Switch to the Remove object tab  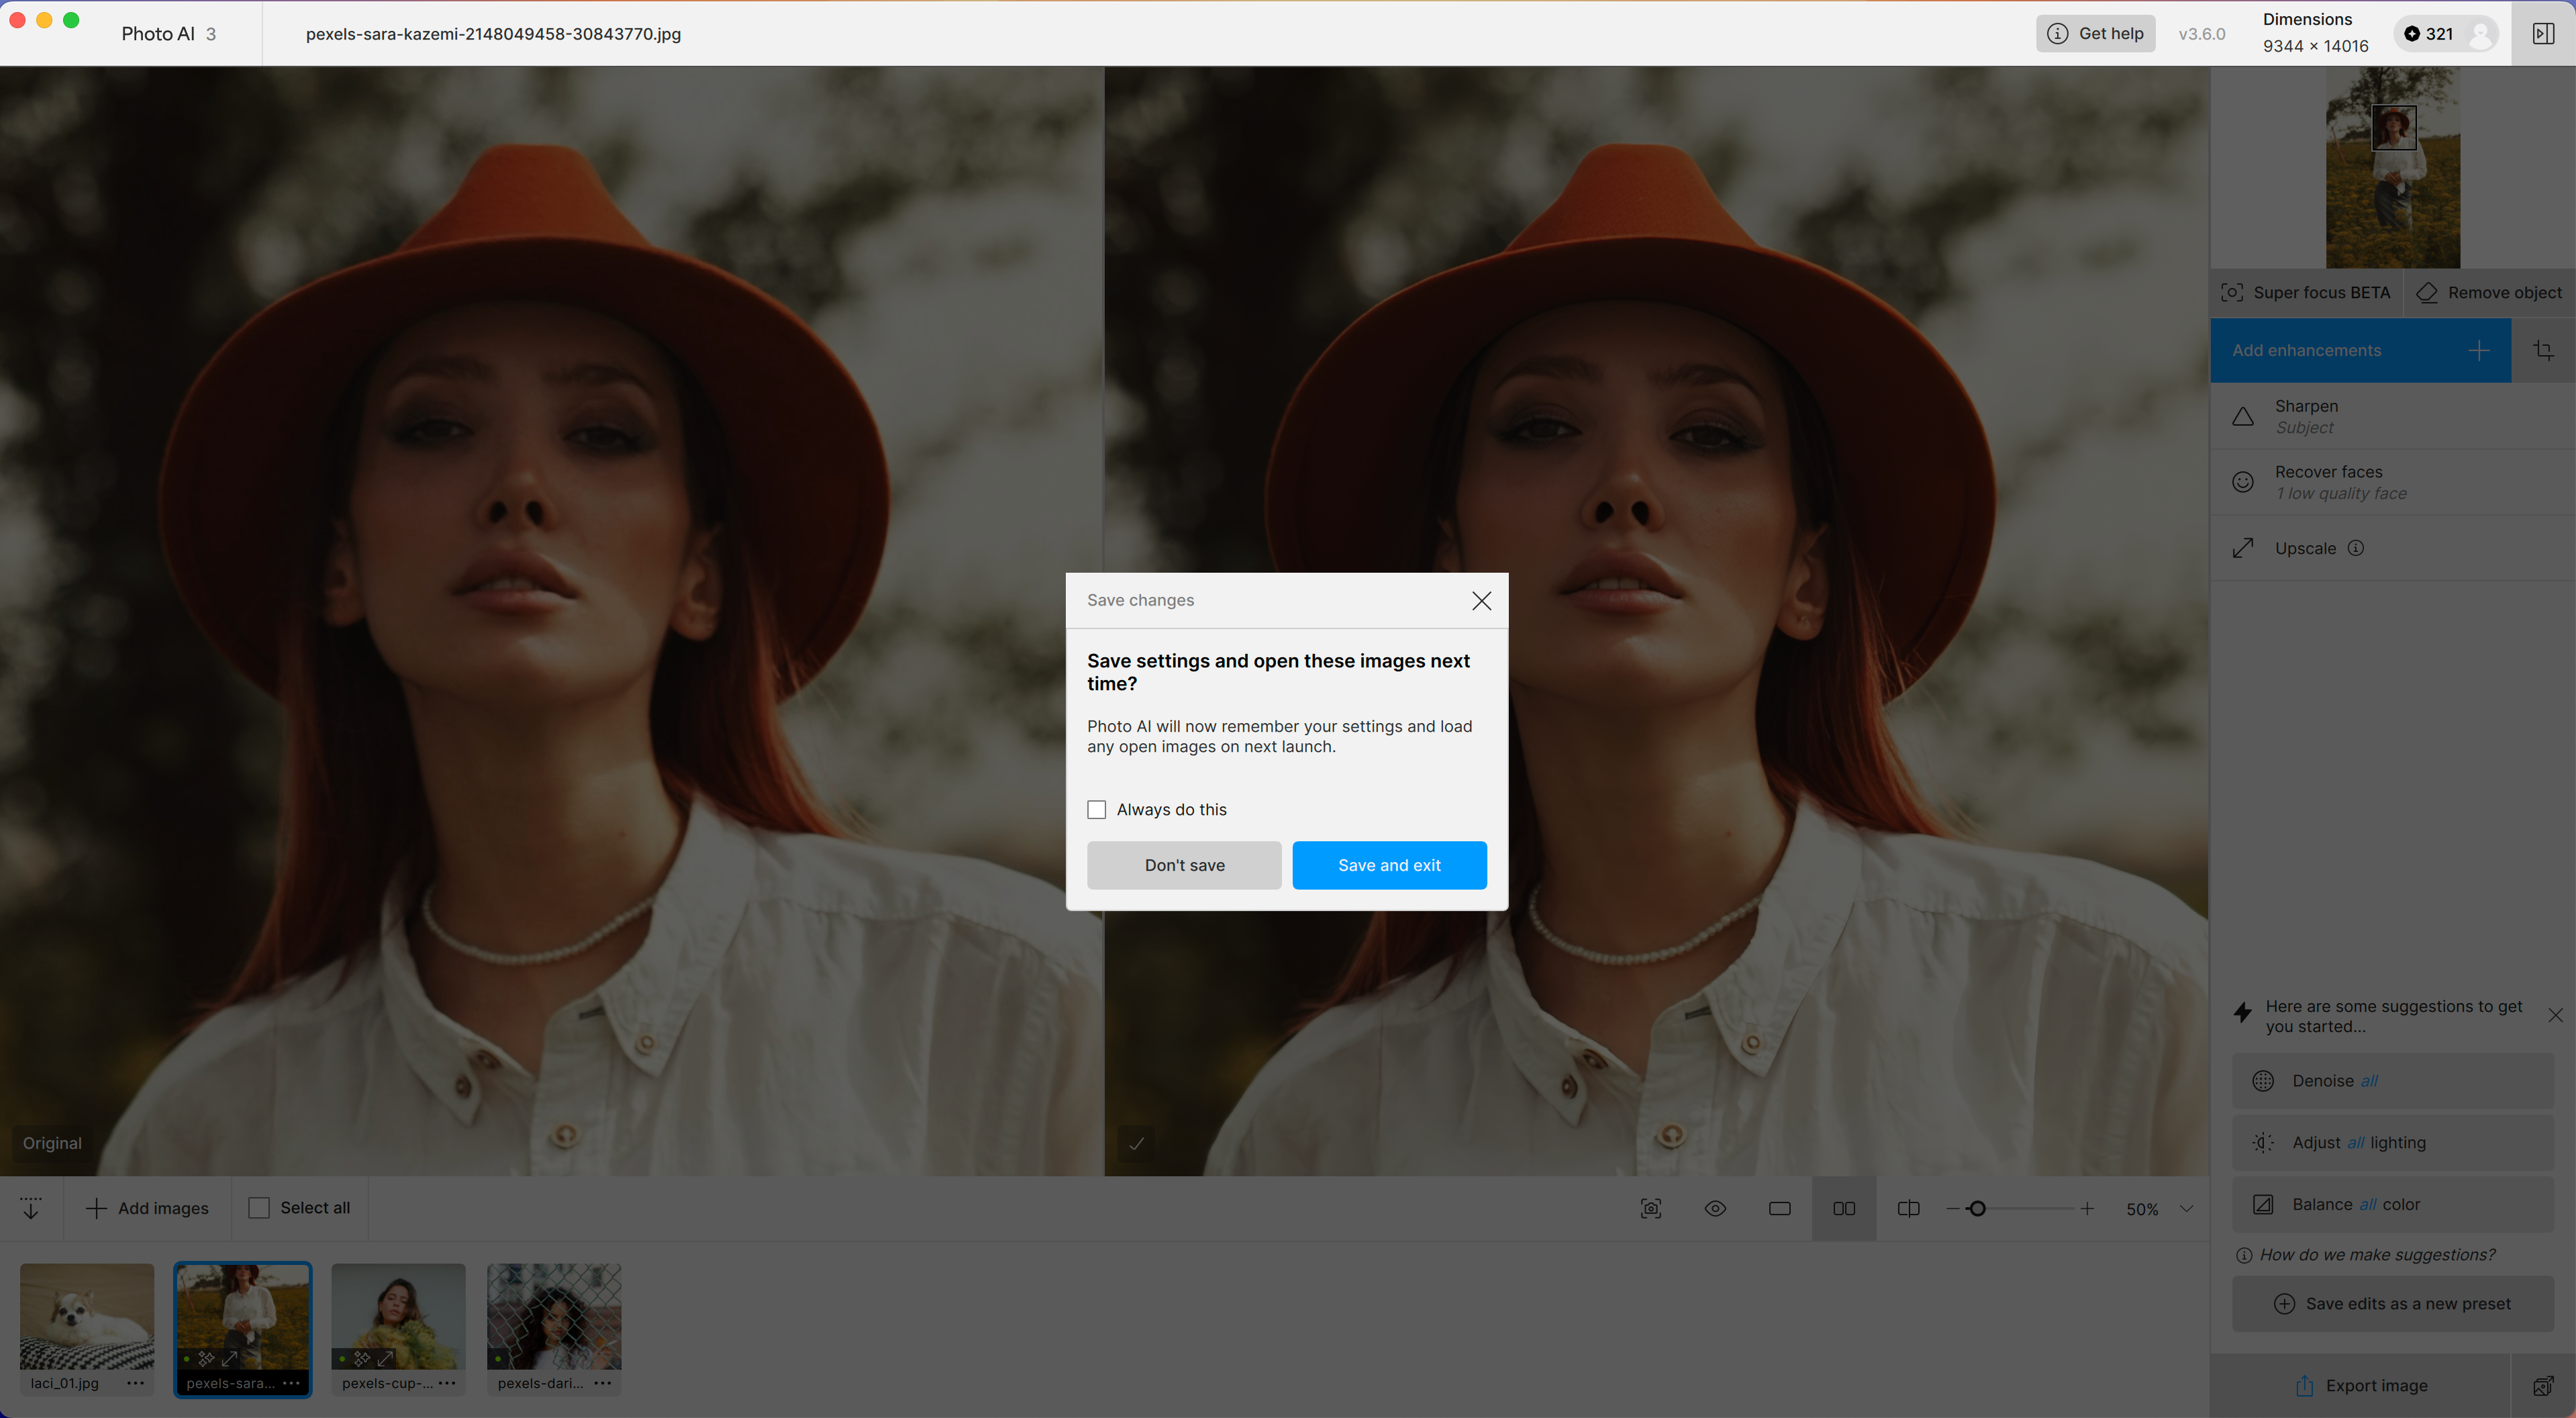[2490, 292]
